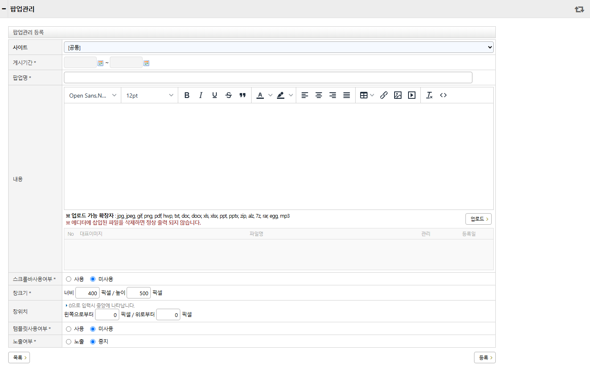Select 사용 for 템플릿사용여부
Viewport: 590px width, 369px height.
(x=69, y=329)
